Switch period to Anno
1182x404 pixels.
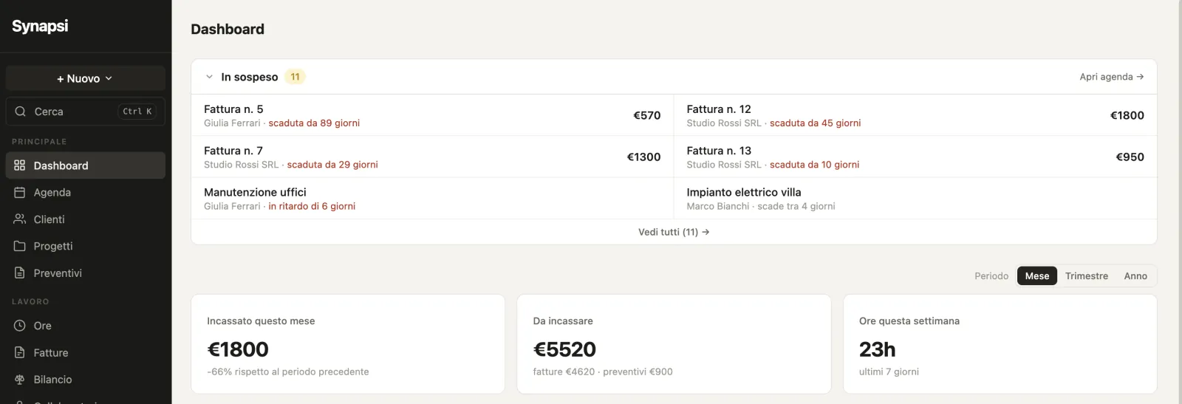pos(1135,275)
